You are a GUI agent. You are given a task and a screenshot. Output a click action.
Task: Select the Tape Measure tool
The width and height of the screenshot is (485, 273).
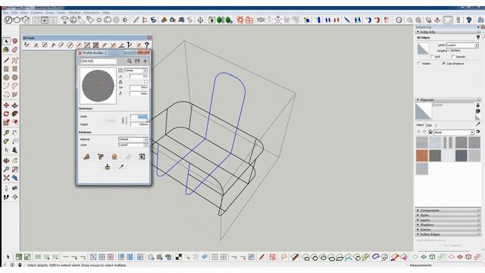pos(6,133)
